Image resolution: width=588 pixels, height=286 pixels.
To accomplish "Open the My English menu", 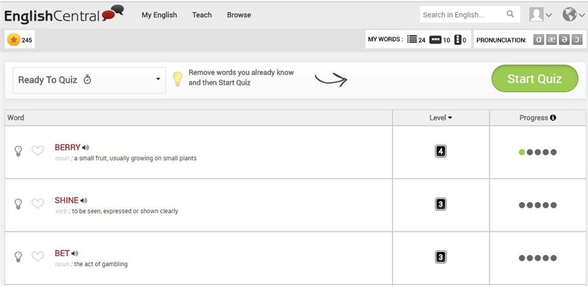I will [159, 15].
